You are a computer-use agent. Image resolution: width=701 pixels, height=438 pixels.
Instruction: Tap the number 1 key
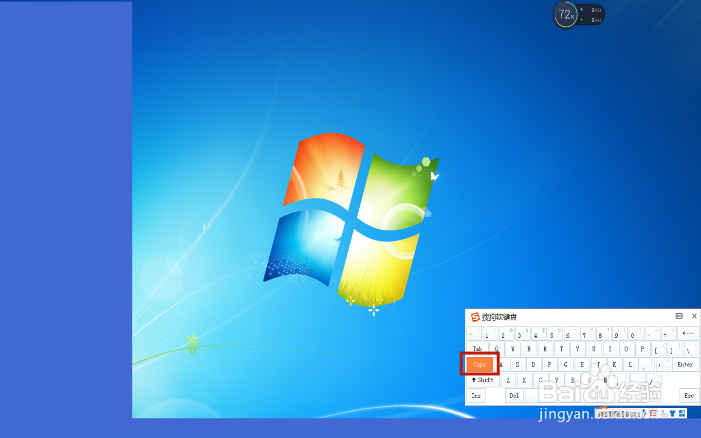click(x=490, y=333)
